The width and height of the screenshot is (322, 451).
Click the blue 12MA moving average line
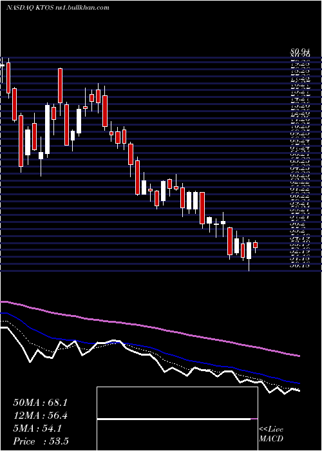coord(149,347)
